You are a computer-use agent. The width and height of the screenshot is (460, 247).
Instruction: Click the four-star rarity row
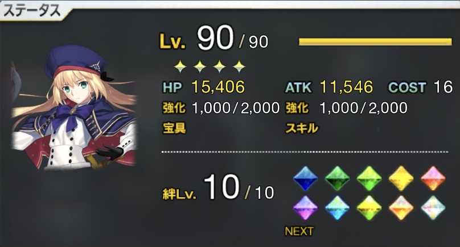click(x=210, y=67)
